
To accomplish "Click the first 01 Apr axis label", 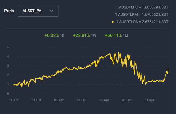I will click(14, 100).
